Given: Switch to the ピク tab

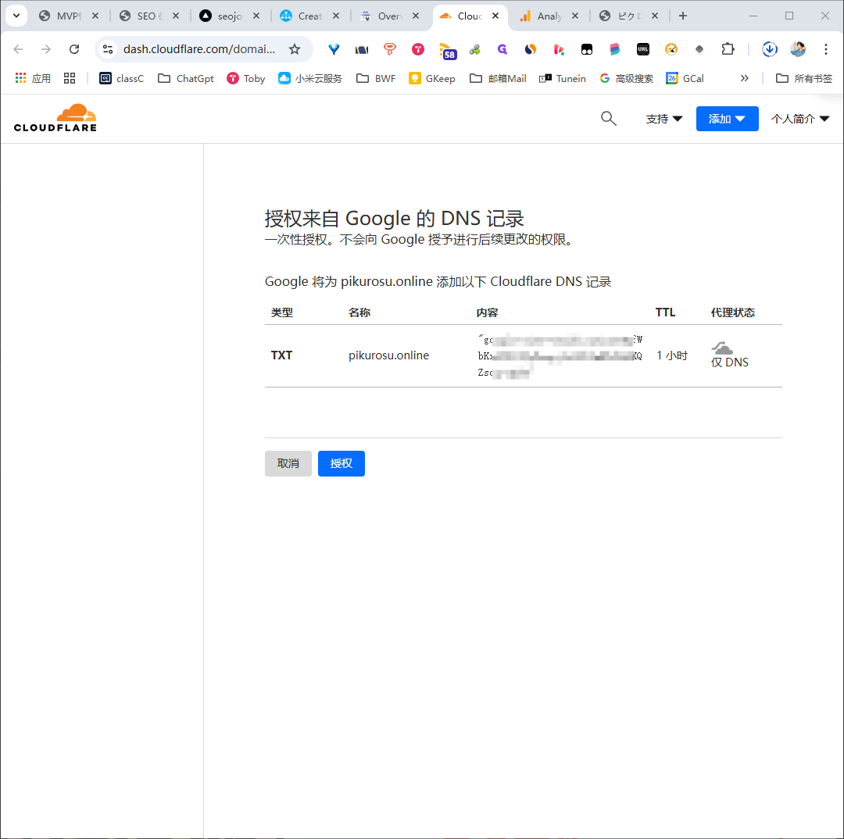Looking at the screenshot, I should point(628,16).
